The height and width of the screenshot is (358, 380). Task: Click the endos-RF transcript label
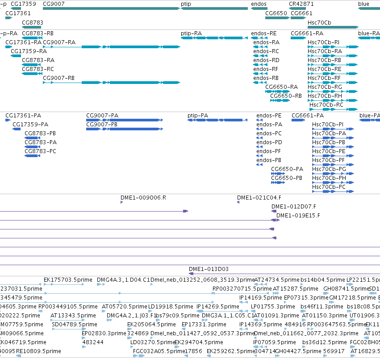point(266,69)
